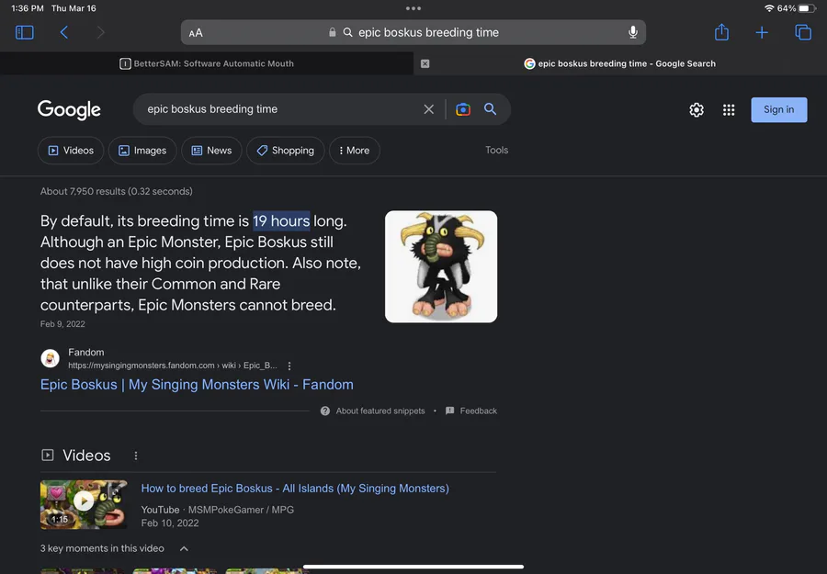Tap the battery status indicator
This screenshot has width=827, height=574.
tap(807, 8)
